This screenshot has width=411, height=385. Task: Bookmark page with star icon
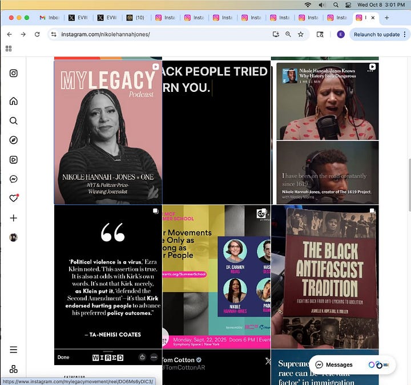pyautogui.click(x=301, y=34)
